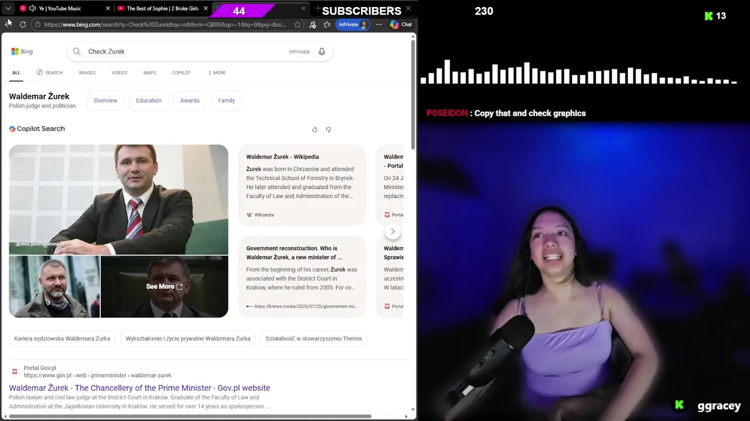
Task: Open the bearded man thumbnail photo
Action: (54, 287)
